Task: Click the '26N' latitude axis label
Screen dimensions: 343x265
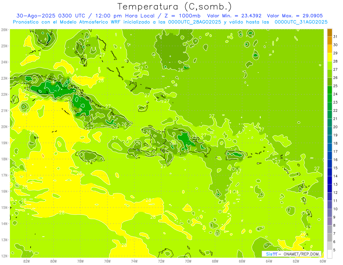Action: click(x=4, y=30)
